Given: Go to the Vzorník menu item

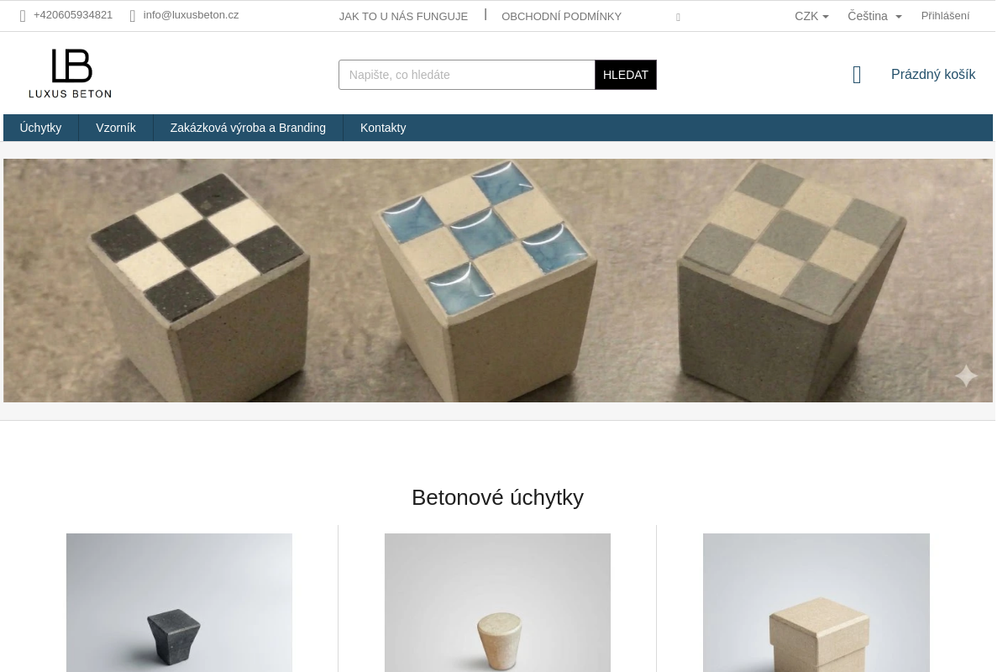Looking at the screenshot, I should [116, 128].
